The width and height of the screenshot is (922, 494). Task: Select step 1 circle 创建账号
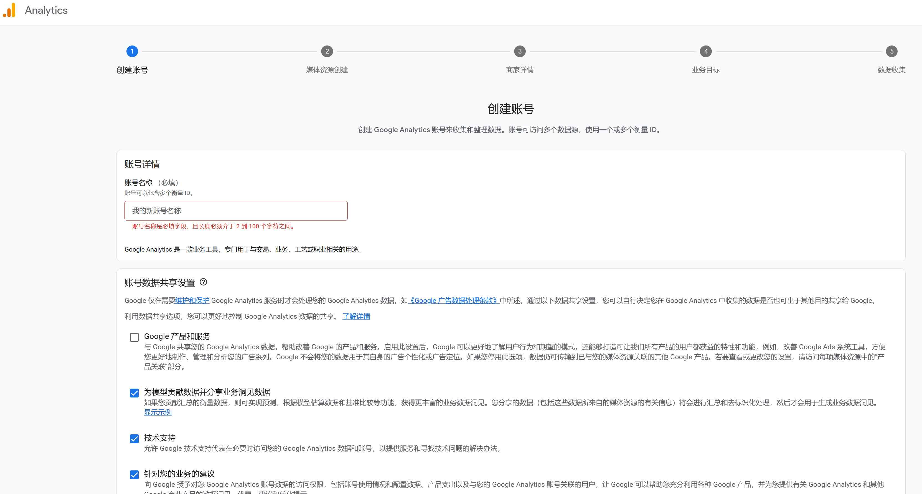pyautogui.click(x=132, y=51)
